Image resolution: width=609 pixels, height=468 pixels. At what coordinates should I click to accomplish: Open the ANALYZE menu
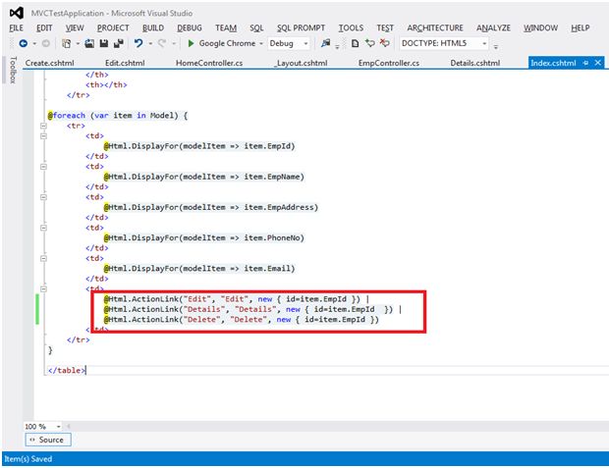(x=493, y=27)
